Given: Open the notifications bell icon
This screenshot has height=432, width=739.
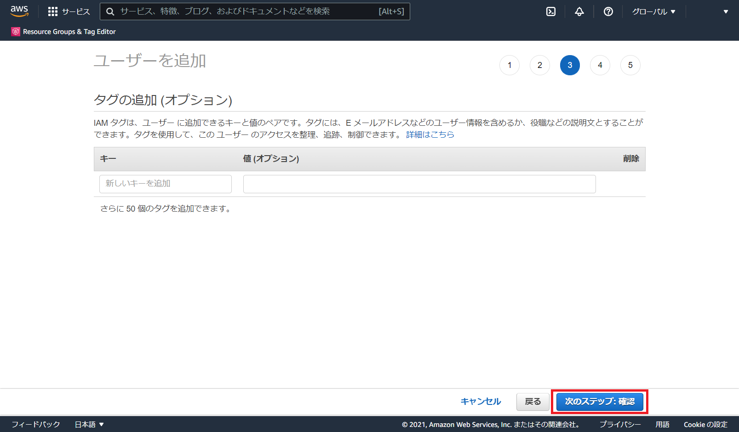Looking at the screenshot, I should pos(579,11).
